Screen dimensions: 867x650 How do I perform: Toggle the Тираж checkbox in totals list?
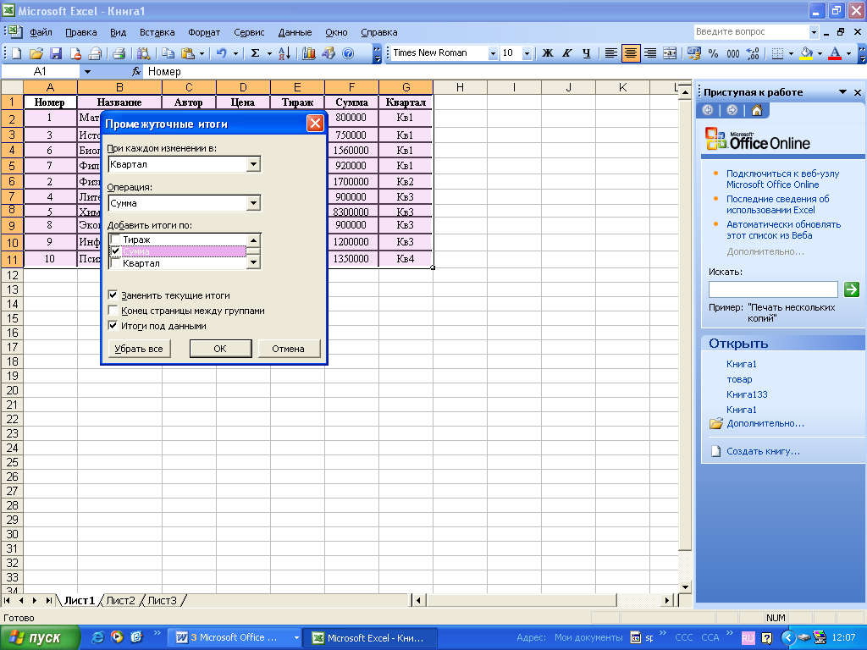coord(115,240)
